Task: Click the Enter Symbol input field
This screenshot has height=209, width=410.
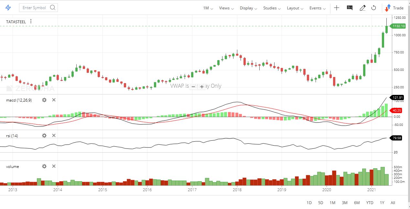Action: click(x=35, y=7)
